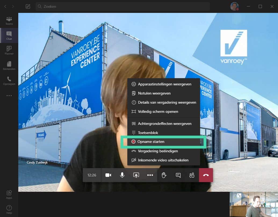Click the Zoeken search field
The image size is (278, 217).
(x=122, y=6)
